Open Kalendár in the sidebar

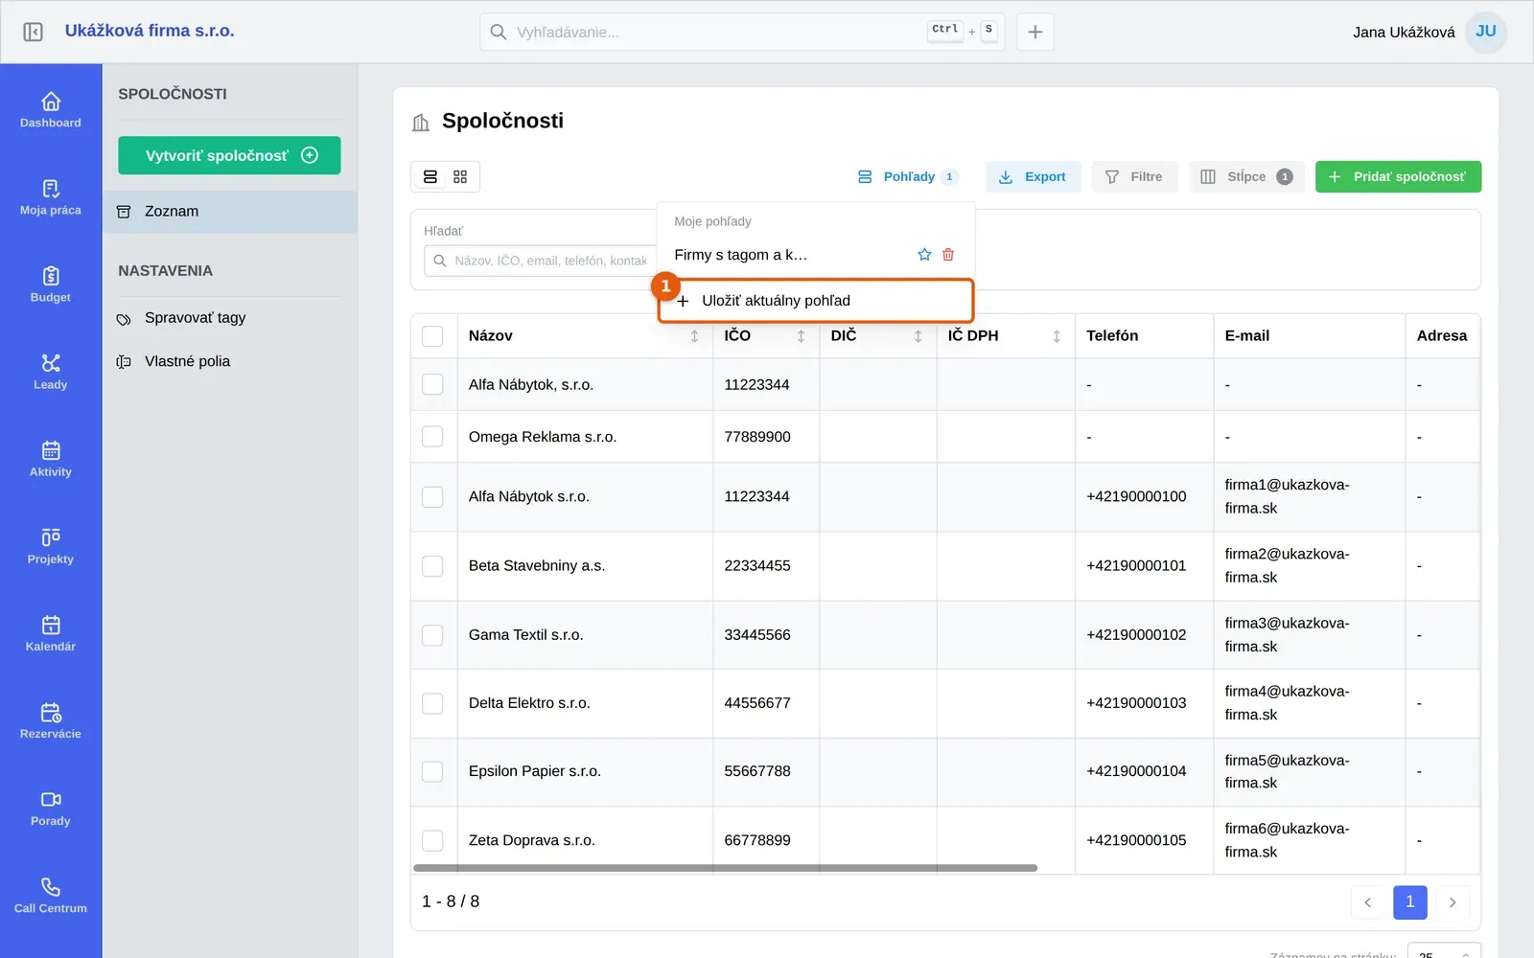51,632
